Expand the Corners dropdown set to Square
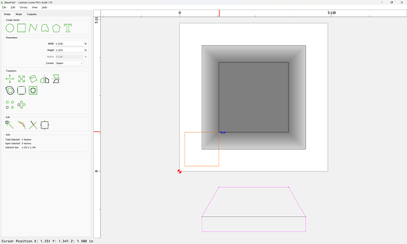407x244 pixels. tap(69, 63)
